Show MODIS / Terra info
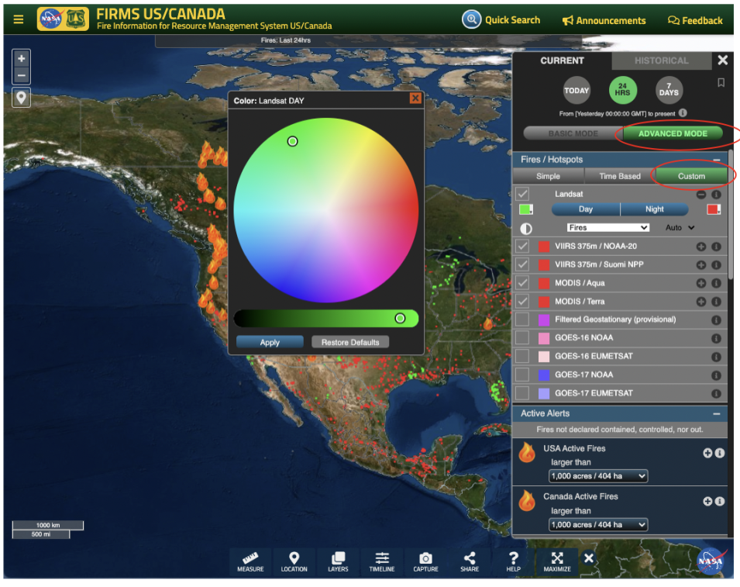This screenshot has width=740, height=587. [x=717, y=302]
